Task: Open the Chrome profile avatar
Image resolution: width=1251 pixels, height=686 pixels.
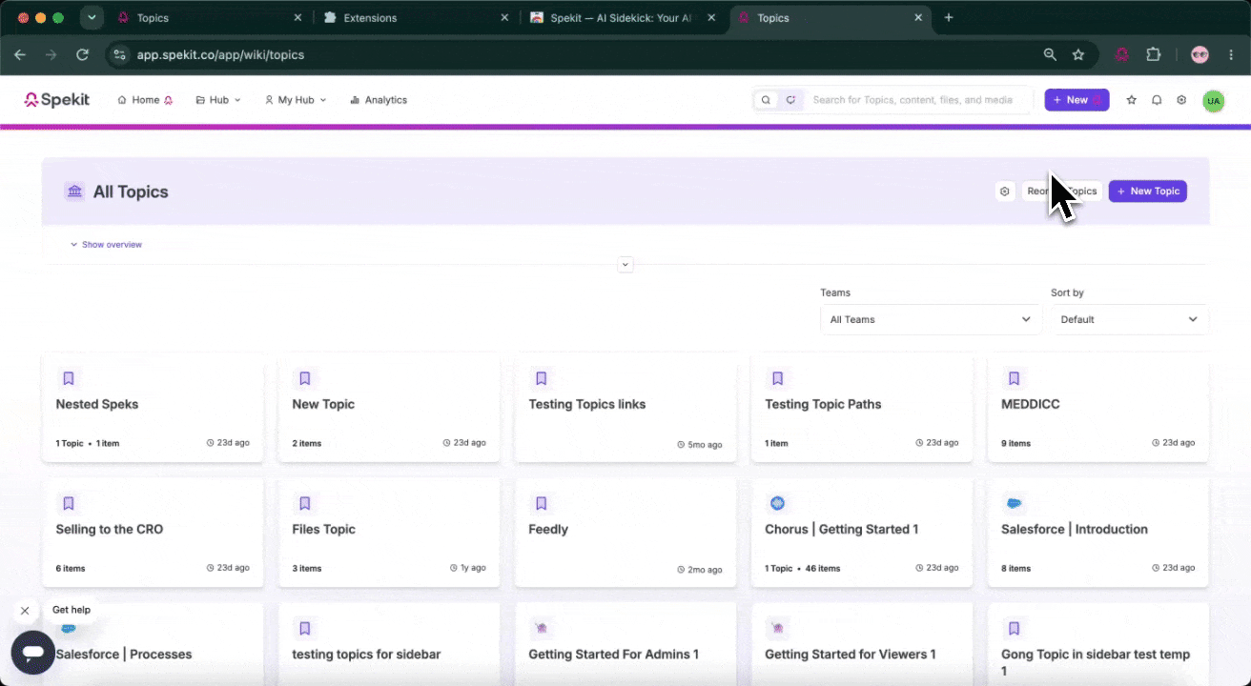Action: (x=1200, y=55)
